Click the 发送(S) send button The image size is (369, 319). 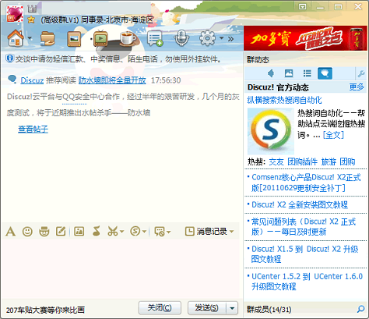pyautogui.click(x=207, y=308)
